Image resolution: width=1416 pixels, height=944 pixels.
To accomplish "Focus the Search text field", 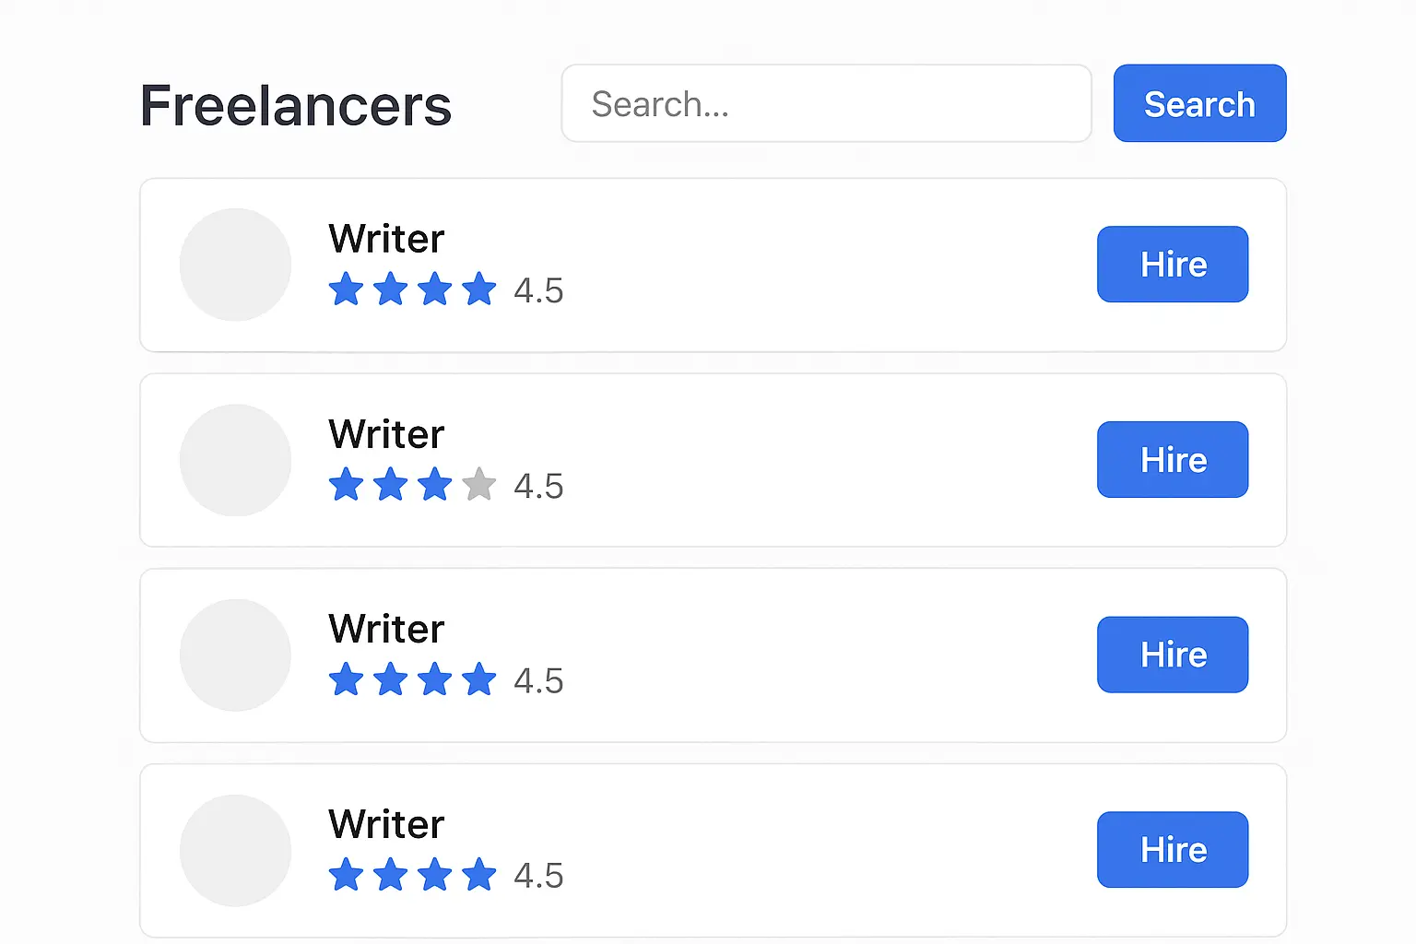I will coord(826,103).
